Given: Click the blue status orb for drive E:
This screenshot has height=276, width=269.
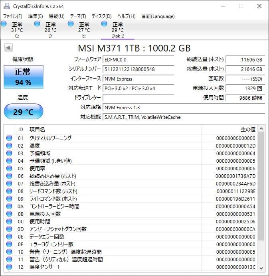Looking at the screenshot, I should (x=71, y=24).
